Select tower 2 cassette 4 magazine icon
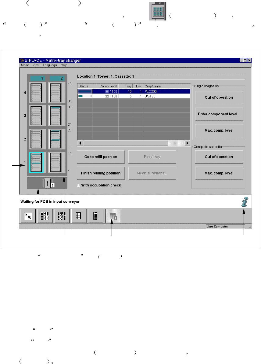Screen dimensions: 261x364 coord(55,93)
